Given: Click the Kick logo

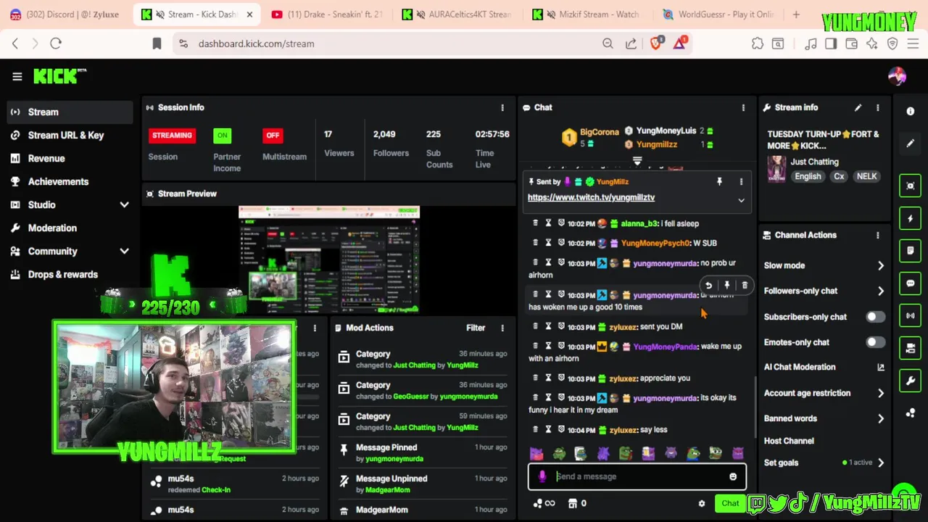Looking at the screenshot, I should pos(59,76).
